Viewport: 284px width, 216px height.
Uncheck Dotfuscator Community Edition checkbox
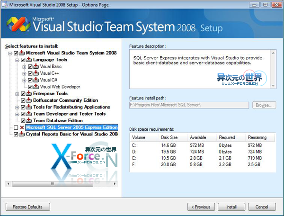pos(23,100)
